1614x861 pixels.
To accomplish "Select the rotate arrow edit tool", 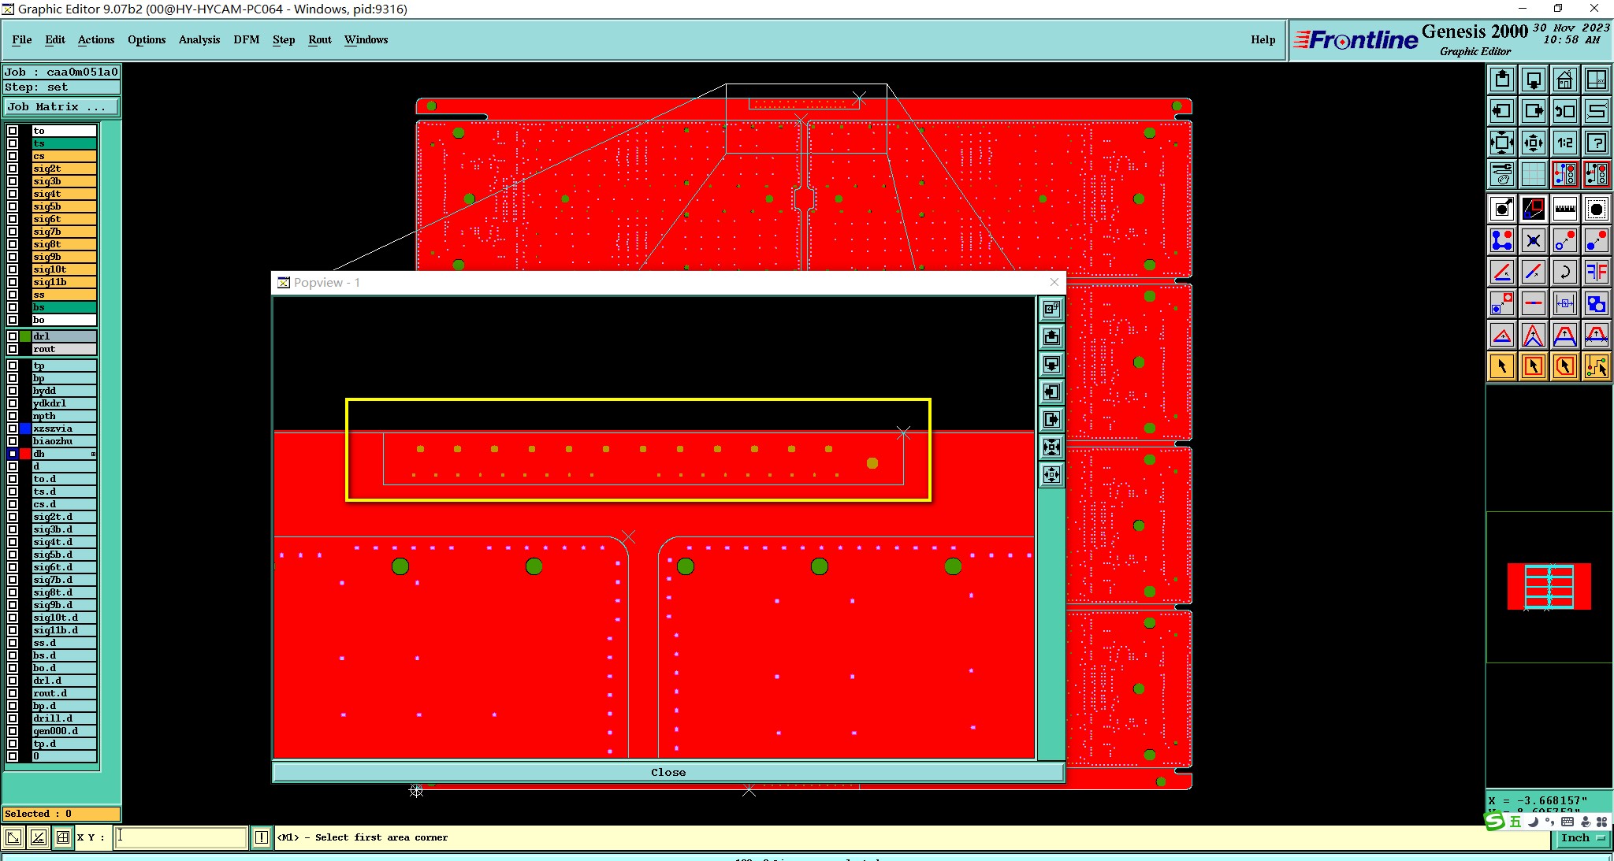I will [x=1564, y=273].
